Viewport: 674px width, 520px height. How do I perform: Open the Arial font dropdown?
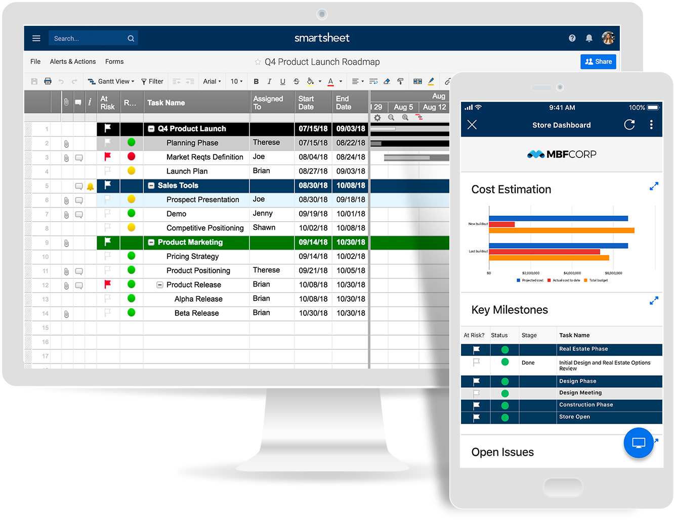coord(212,82)
